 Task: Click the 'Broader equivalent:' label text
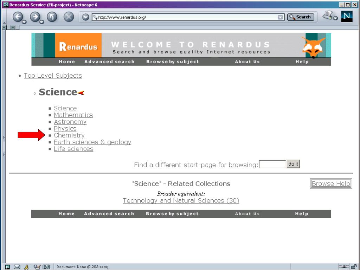[181, 194]
